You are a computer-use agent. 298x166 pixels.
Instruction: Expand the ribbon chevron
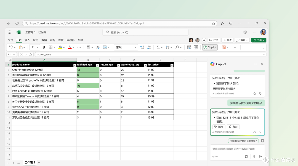click(264, 48)
